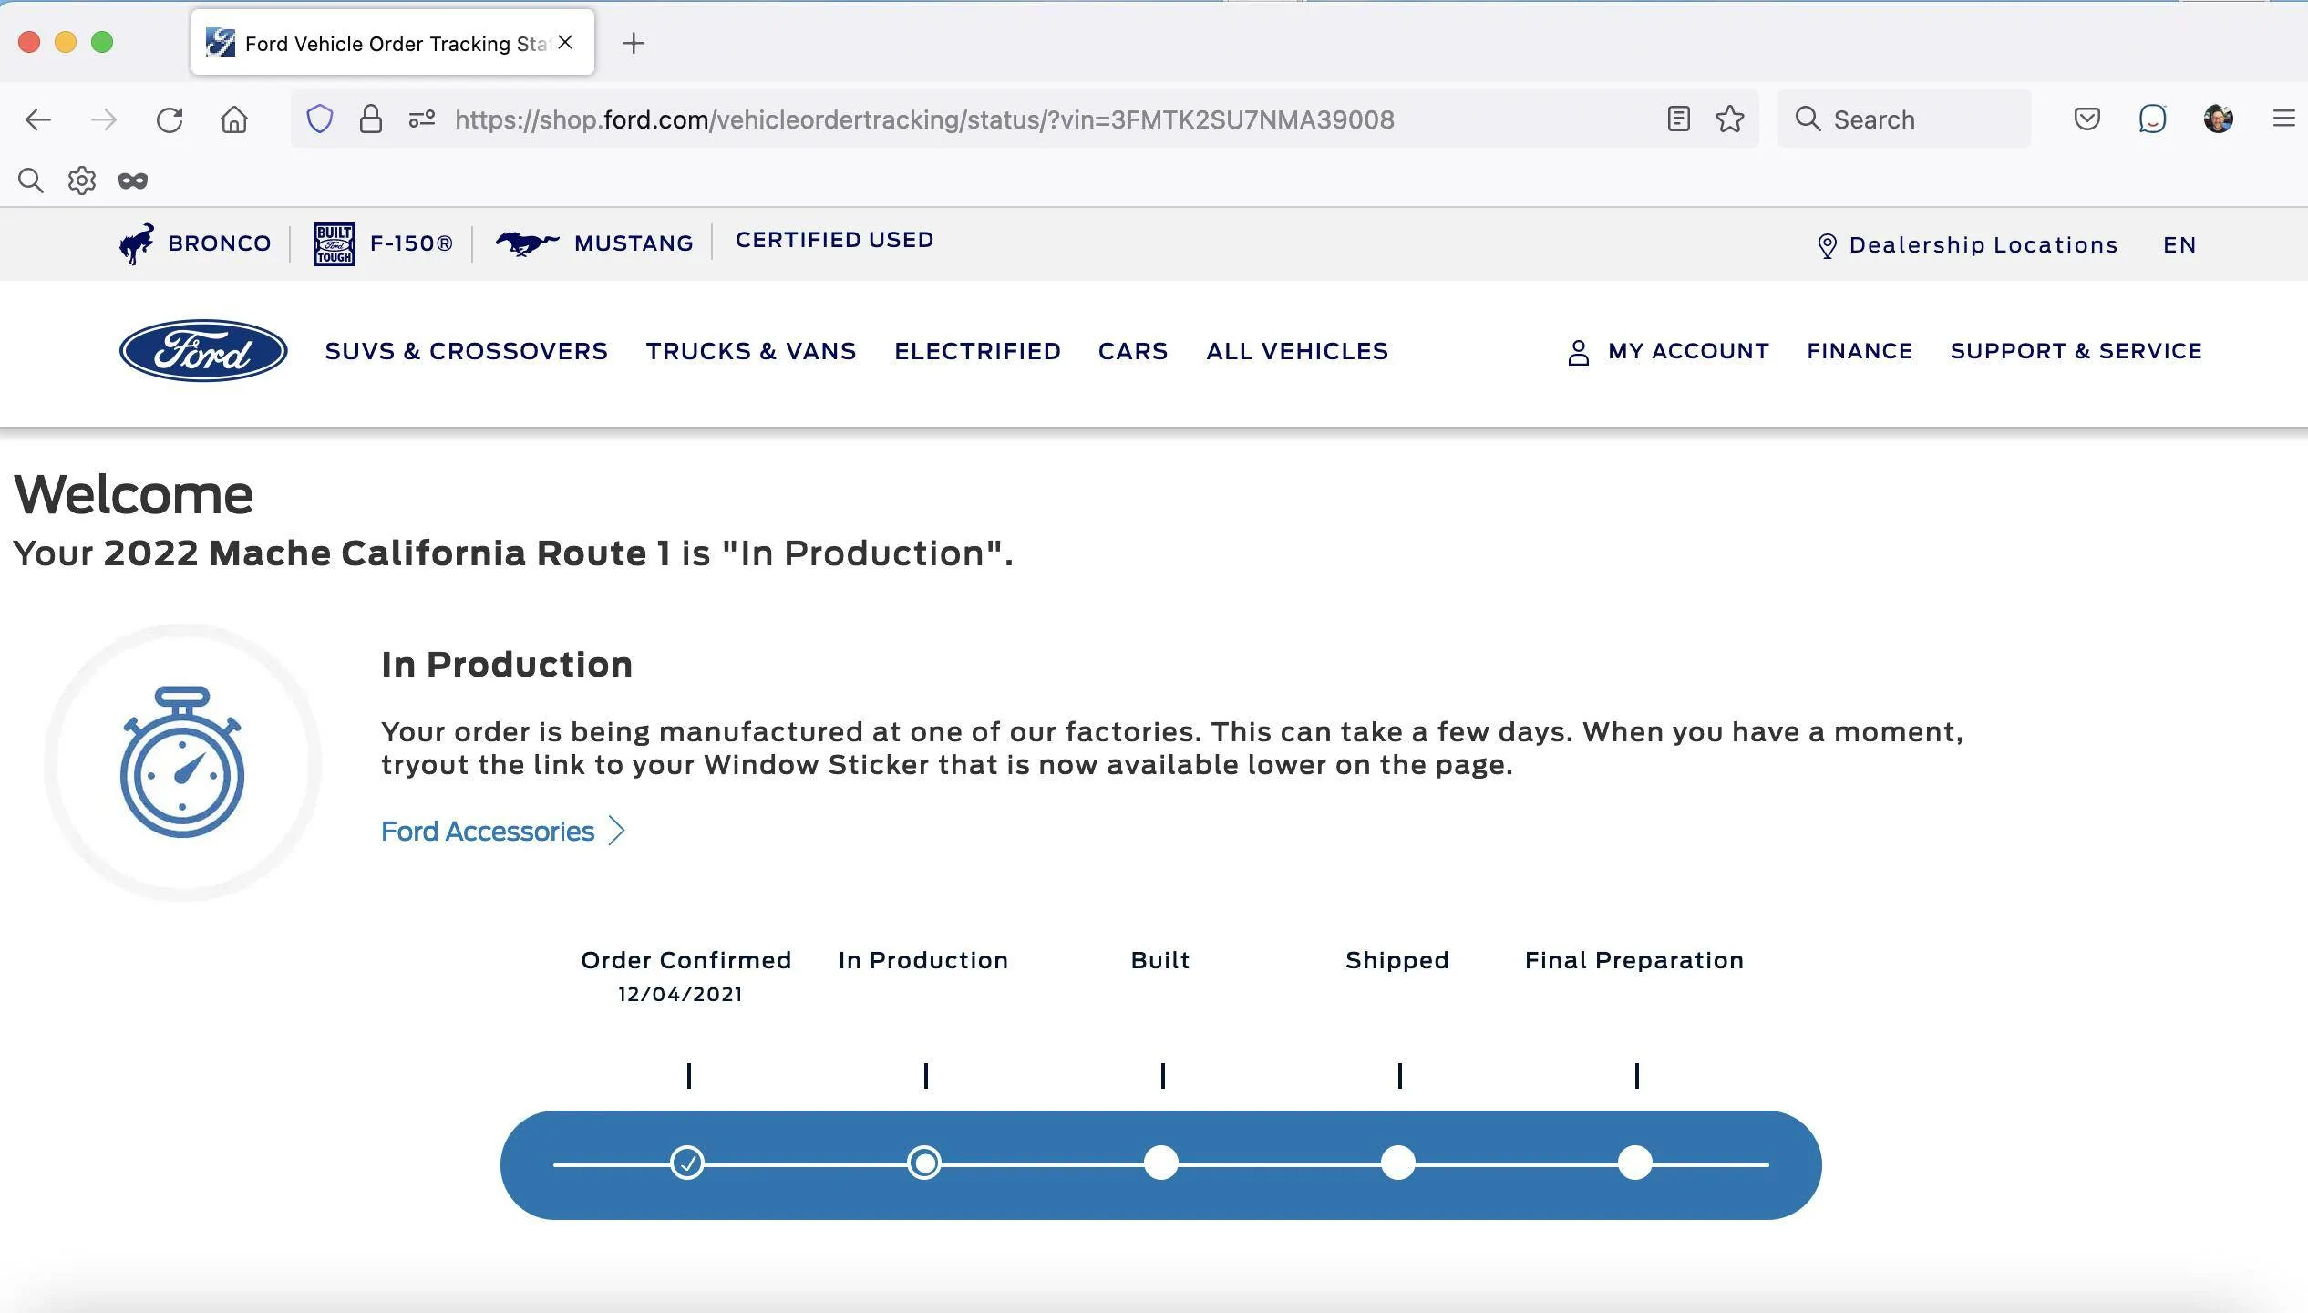
Task: Click the Shipped progress marker
Action: 1398,1163
